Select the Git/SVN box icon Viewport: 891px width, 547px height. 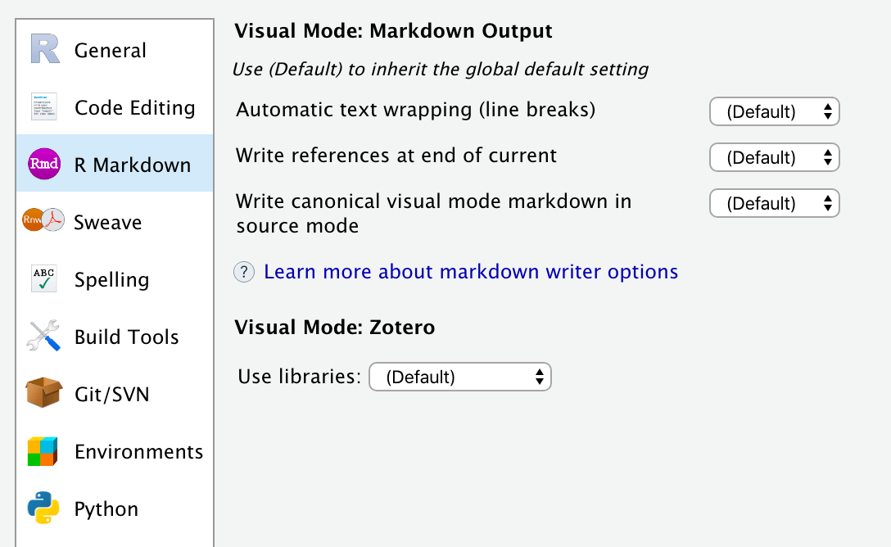42,394
